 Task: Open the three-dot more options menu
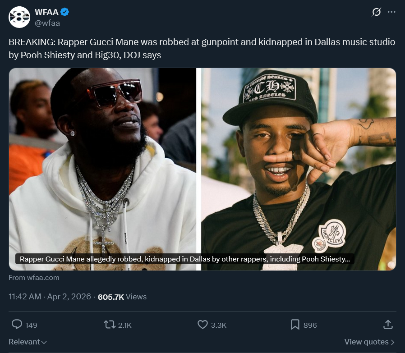pos(391,12)
